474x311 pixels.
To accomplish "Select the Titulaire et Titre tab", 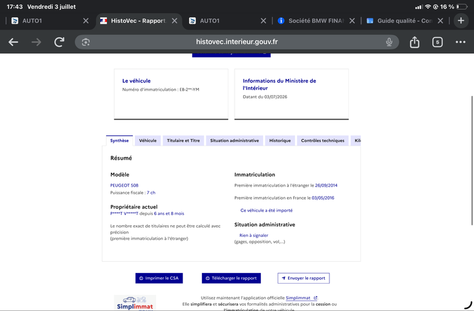I will [x=183, y=140].
